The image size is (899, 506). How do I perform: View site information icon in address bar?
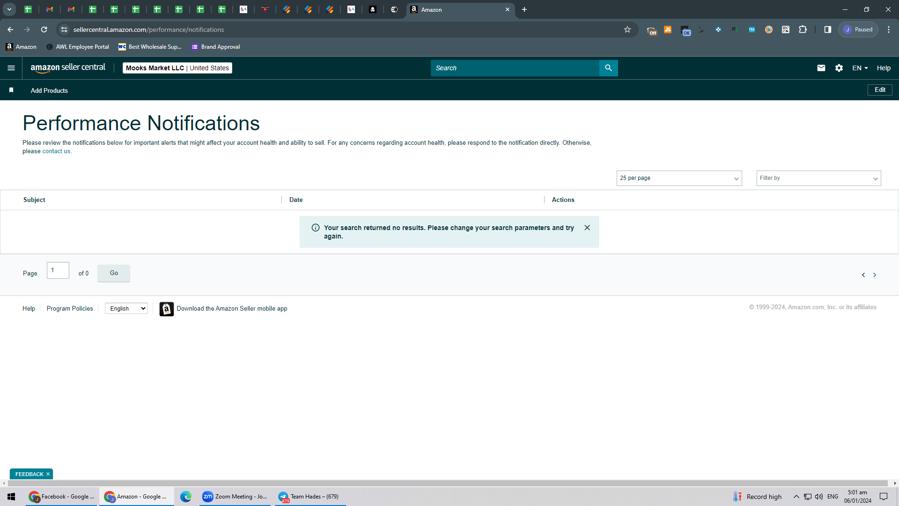[64, 30]
